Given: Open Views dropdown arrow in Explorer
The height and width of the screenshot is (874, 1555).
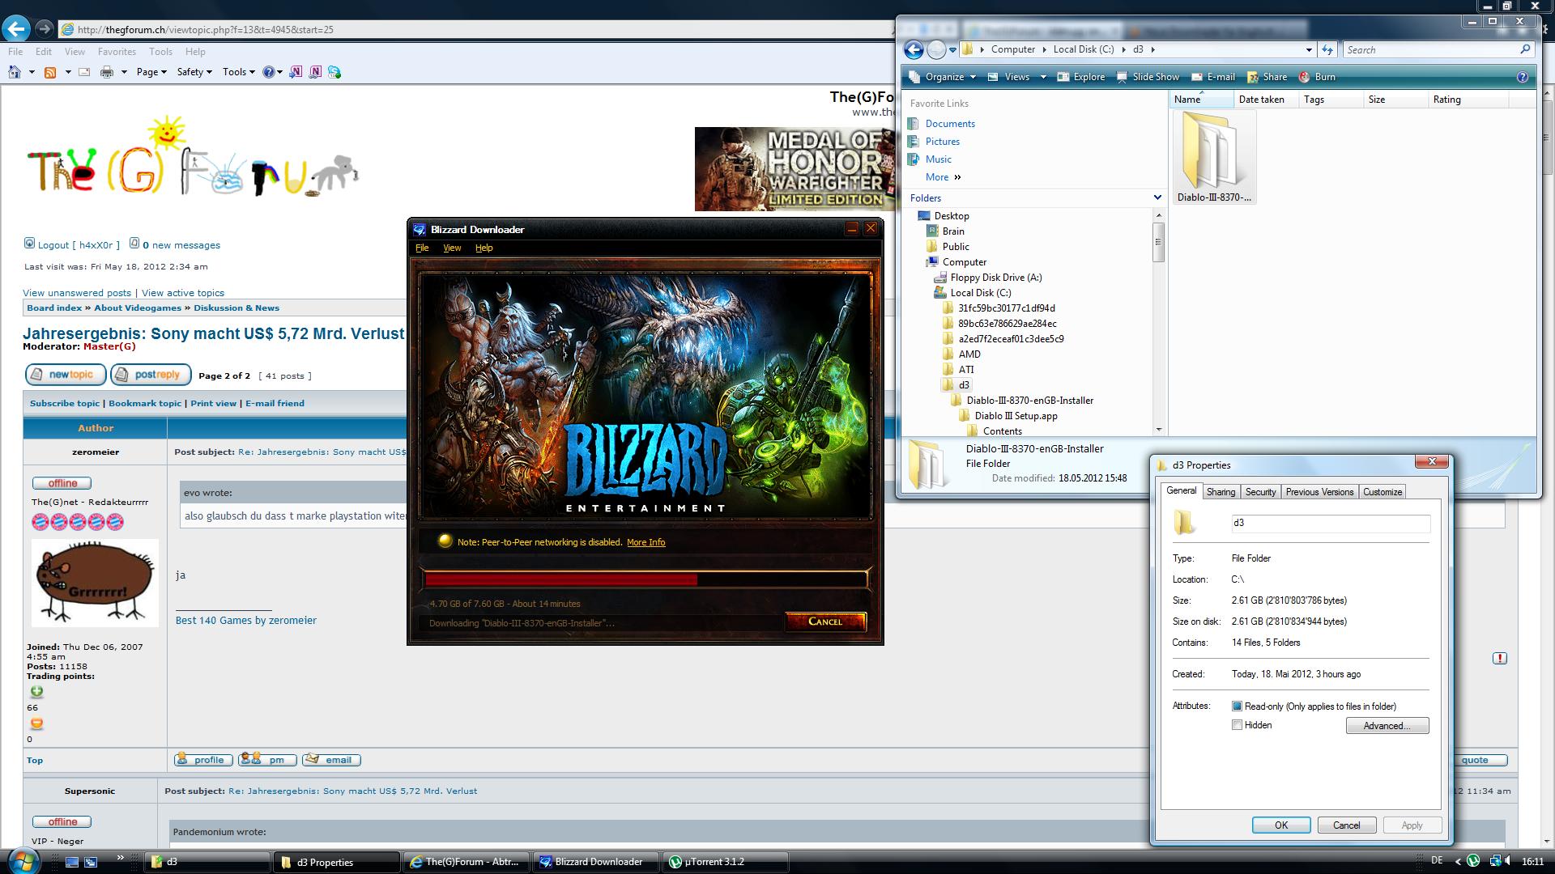Looking at the screenshot, I should pyautogui.click(x=1043, y=77).
